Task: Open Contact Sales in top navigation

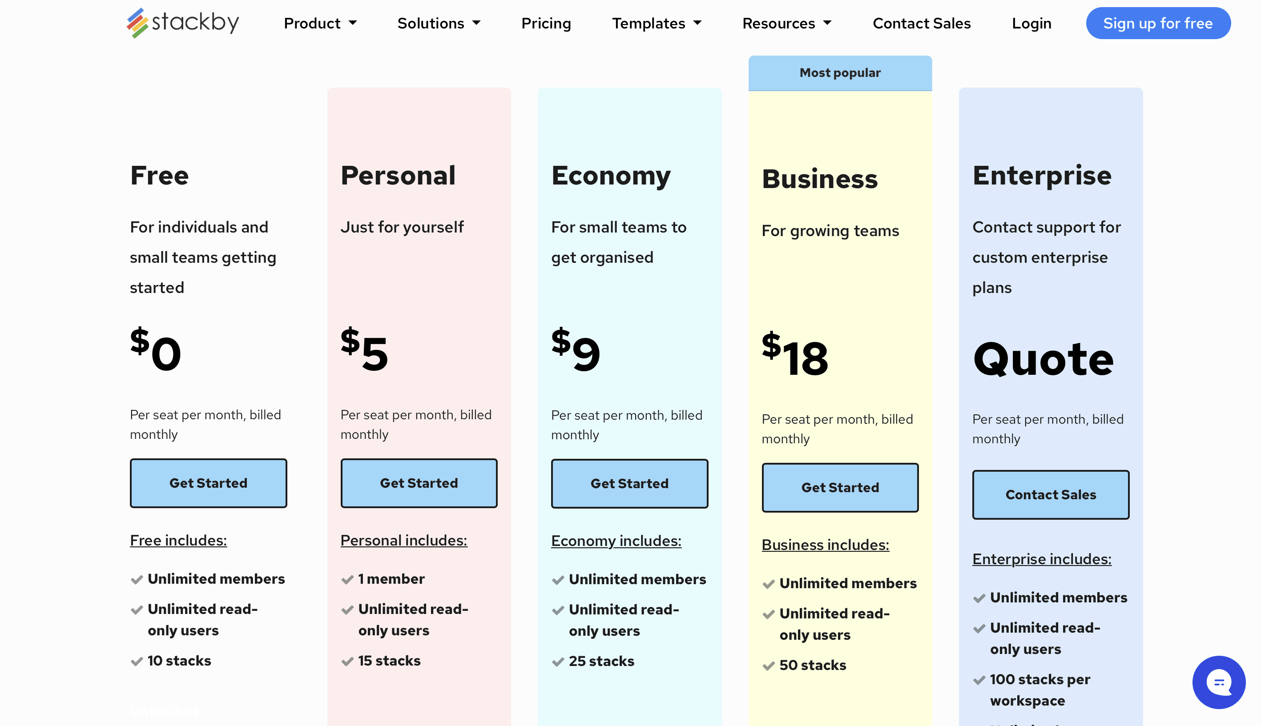Action: tap(921, 23)
